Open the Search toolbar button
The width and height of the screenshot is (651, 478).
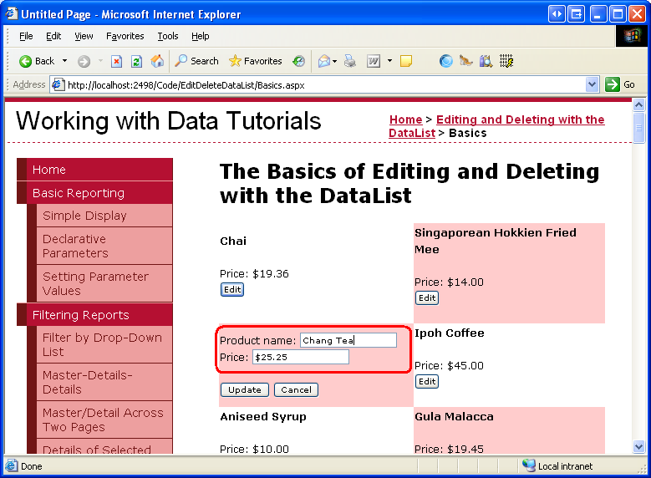196,61
